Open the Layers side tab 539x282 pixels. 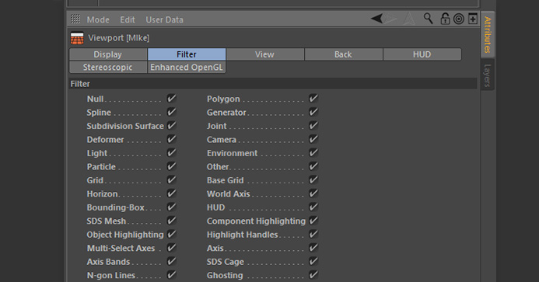[487, 75]
